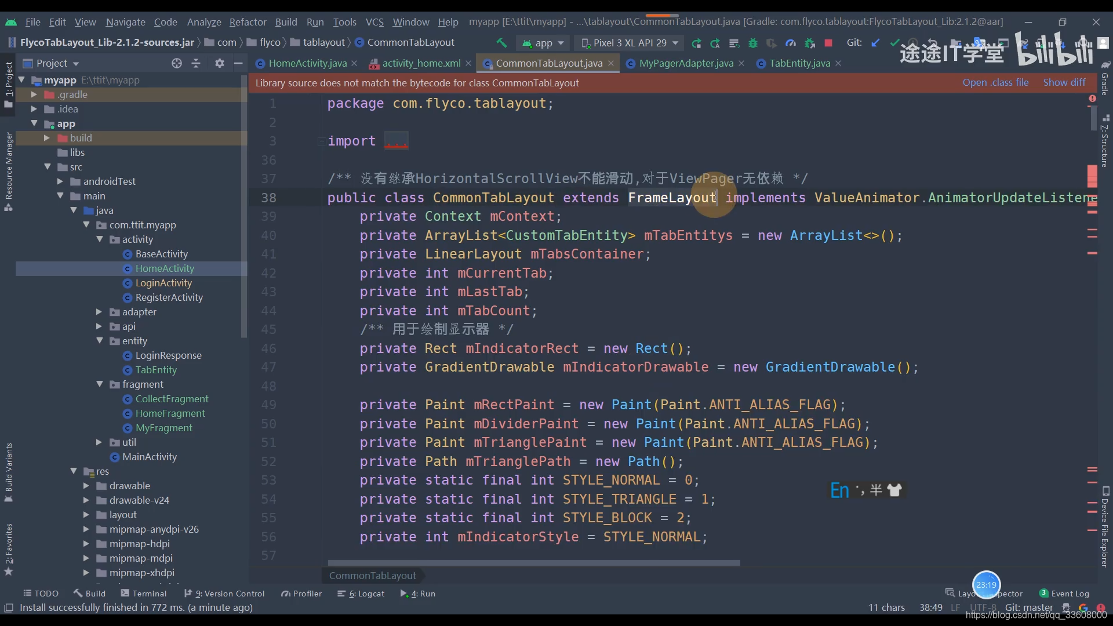Viewport: 1113px width, 626px height.
Task: Select LoginActivity in the project tree
Action: point(163,283)
